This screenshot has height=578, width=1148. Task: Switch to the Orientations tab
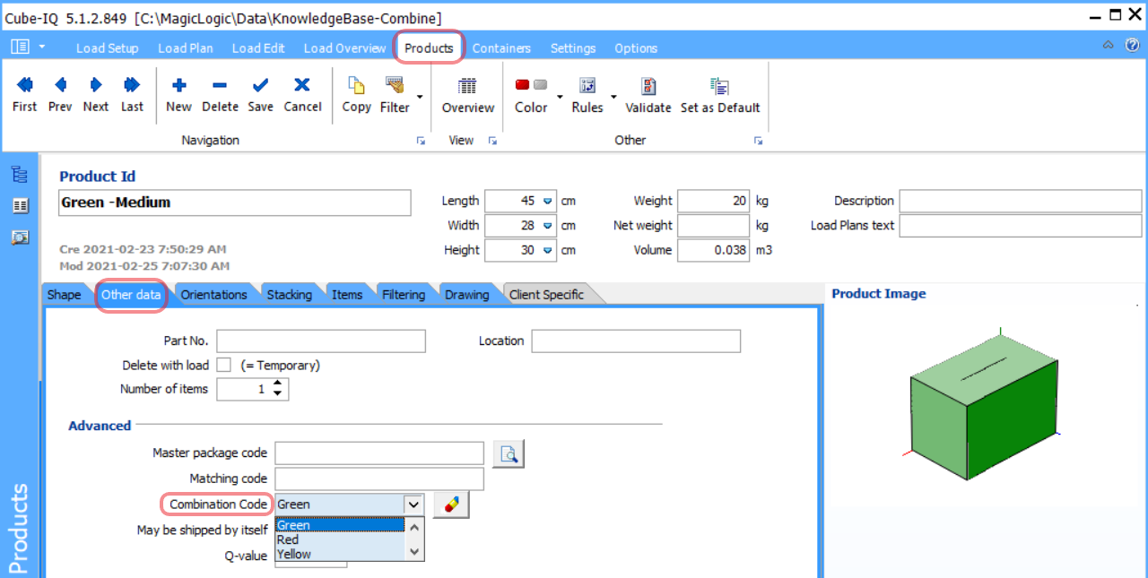pyautogui.click(x=213, y=294)
